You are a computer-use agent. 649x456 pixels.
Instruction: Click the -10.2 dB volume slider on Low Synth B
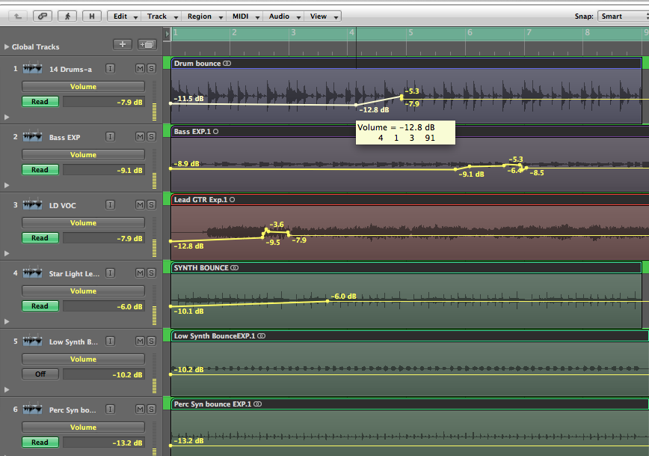coord(104,374)
